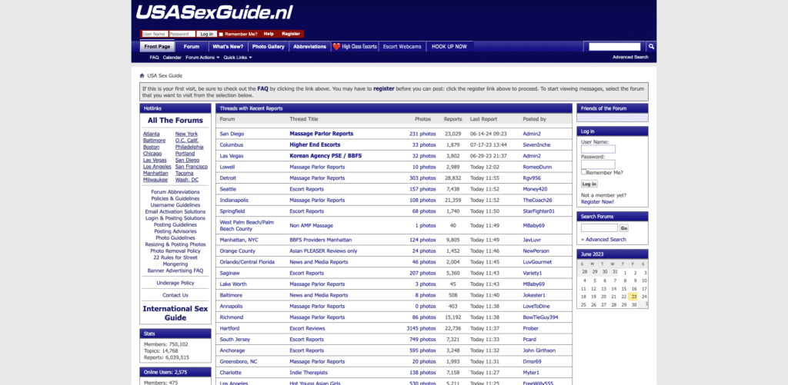Open the Contact Us link
Viewport: 788px width, 385px height.
[175, 295]
